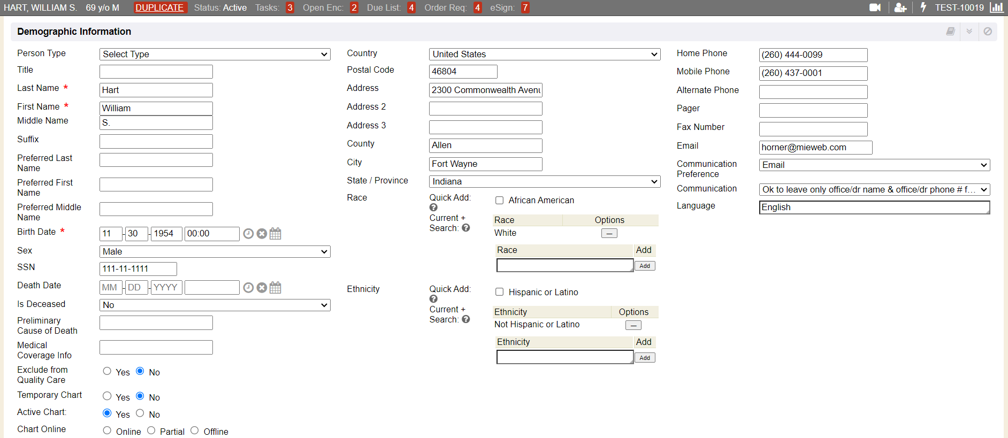Select Partial for Chart Online
Viewport: 1008px width, 438px height.
pyautogui.click(x=151, y=431)
